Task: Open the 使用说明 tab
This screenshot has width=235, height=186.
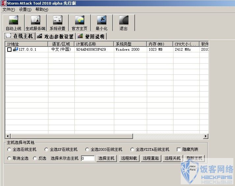Action: (91, 36)
